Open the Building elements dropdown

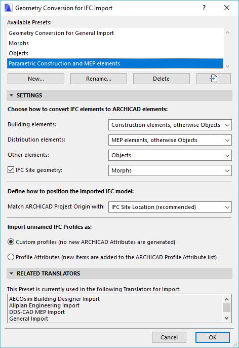pyautogui.click(x=170, y=125)
